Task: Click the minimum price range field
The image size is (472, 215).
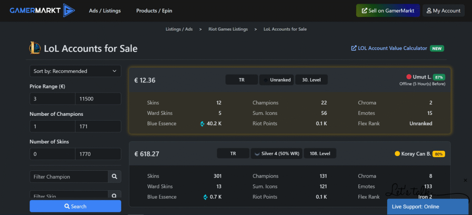Action: (x=52, y=99)
